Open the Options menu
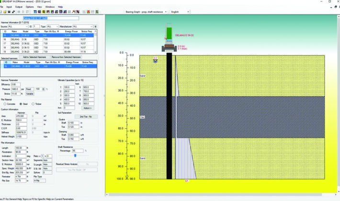This screenshot has height=201, width=340. click(x=30, y=7)
